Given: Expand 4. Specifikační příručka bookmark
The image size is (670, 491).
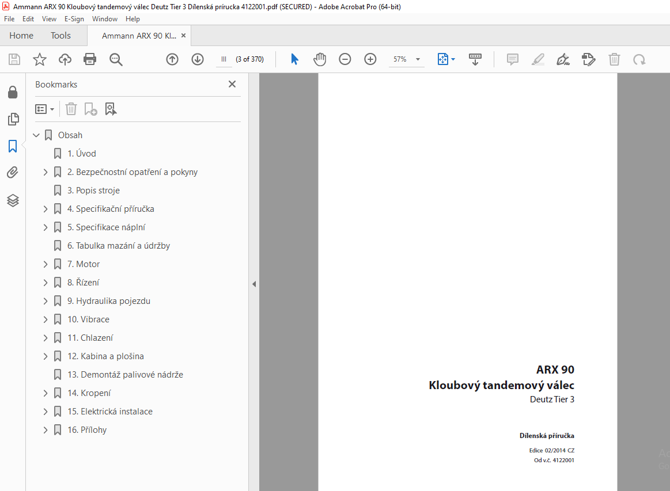Looking at the screenshot, I should pyautogui.click(x=46, y=209).
